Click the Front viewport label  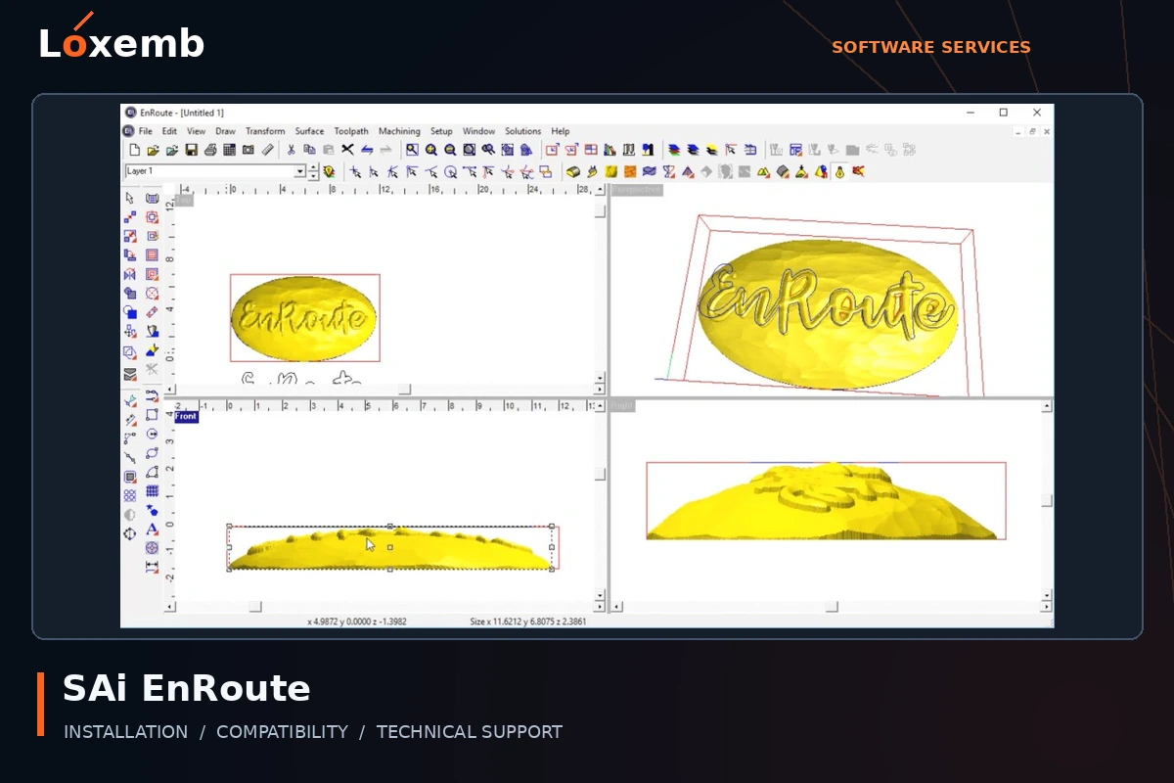coord(186,417)
